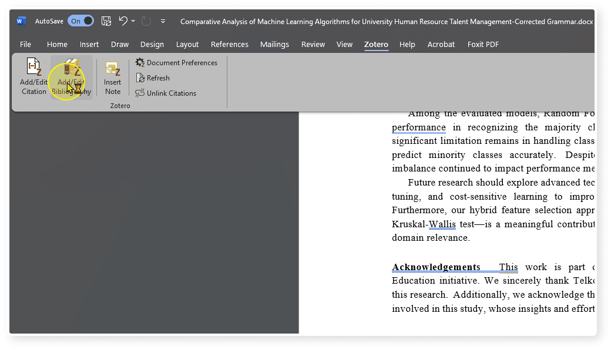Click Zotero Add/Edit Citation button

(x=34, y=77)
